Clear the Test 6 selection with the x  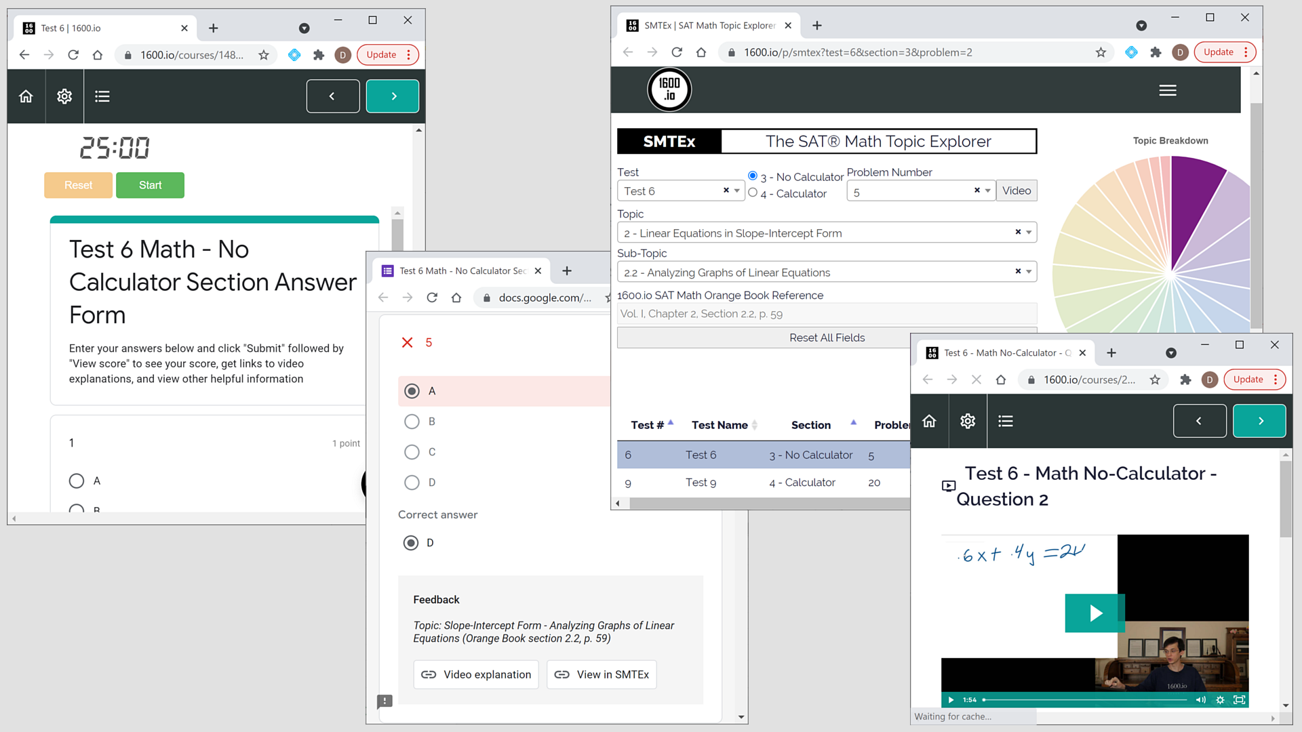[x=726, y=190]
